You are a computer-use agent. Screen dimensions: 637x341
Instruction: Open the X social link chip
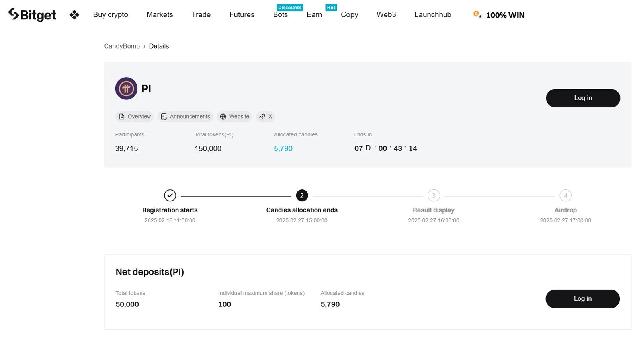click(266, 117)
